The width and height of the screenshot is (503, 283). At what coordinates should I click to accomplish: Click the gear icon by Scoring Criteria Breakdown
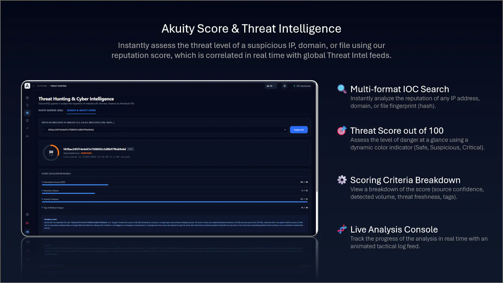tap(342, 180)
